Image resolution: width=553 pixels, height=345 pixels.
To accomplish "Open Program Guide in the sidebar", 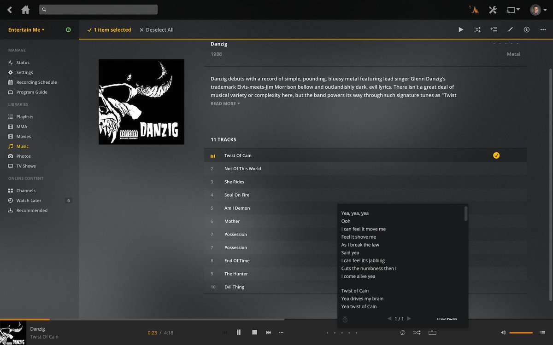I will click(x=32, y=92).
